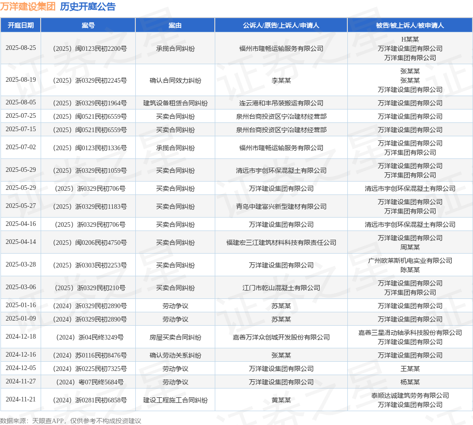This screenshot has width=473, height=425.
Task: Select the date cell 2024-12-16
Action: click(x=21, y=355)
